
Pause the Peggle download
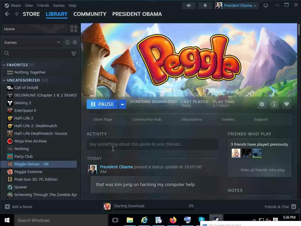pyautogui.click(x=102, y=104)
